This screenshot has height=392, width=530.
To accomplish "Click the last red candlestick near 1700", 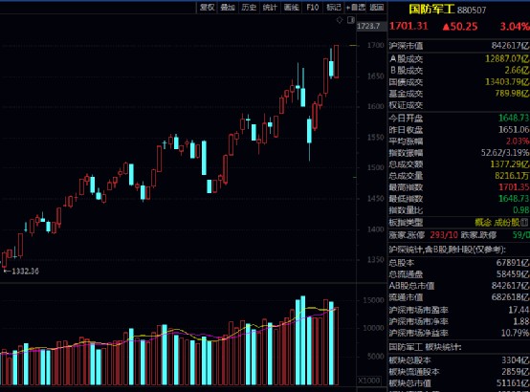I will tap(337, 61).
